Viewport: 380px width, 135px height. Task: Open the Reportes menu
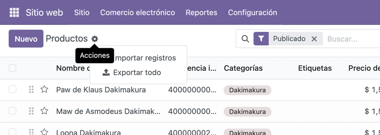[201, 13]
